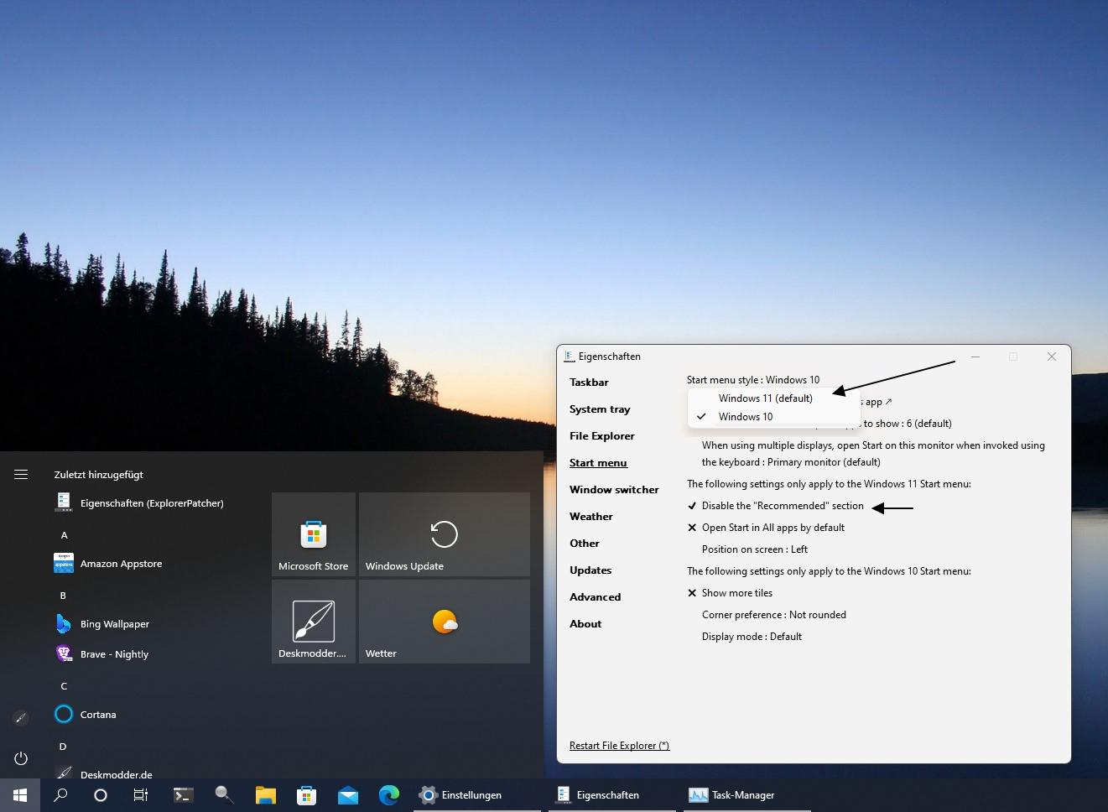Screen dimensions: 1108x812
Task: Open the Microsoft Store tile
Action: (314, 534)
